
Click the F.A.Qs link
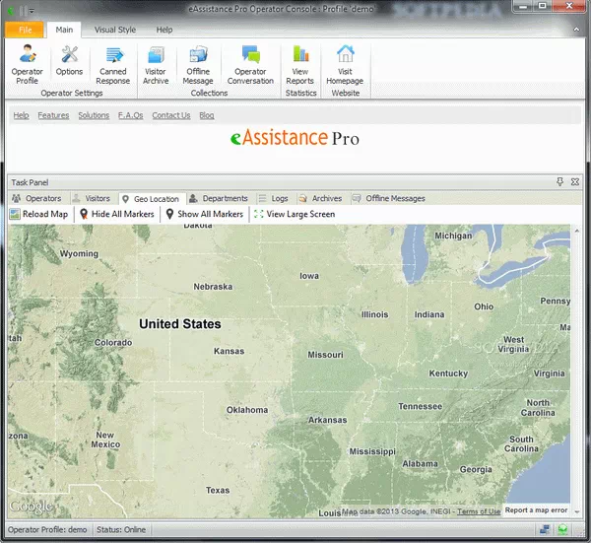point(131,115)
